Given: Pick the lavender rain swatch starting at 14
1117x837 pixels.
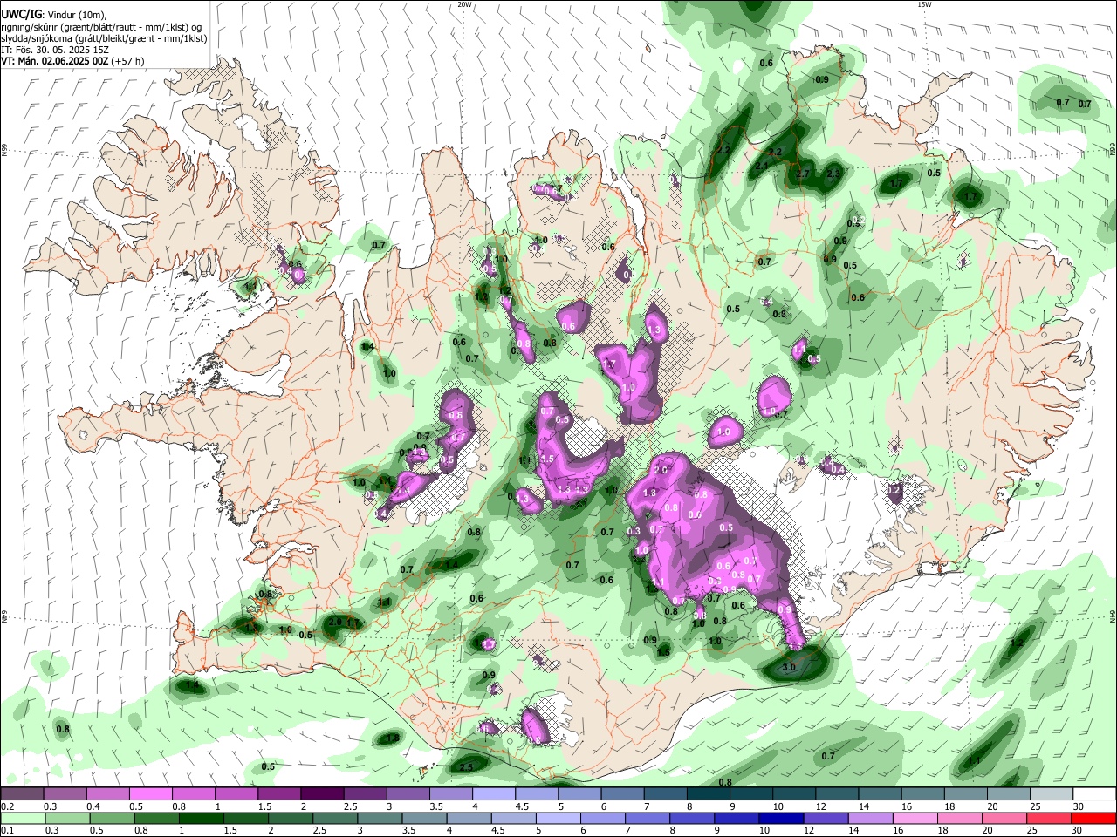Looking at the screenshot, I should tap(871, 819).
